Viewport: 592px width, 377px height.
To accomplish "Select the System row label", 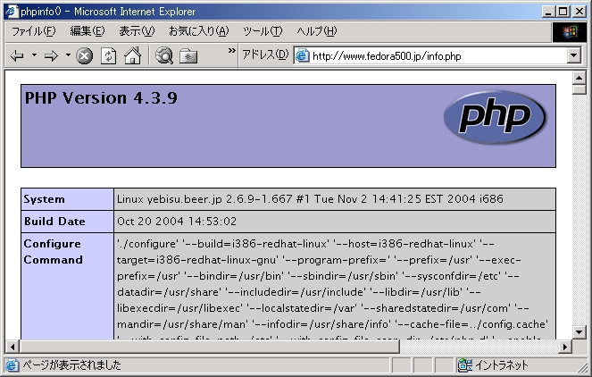I will point(44,199).
